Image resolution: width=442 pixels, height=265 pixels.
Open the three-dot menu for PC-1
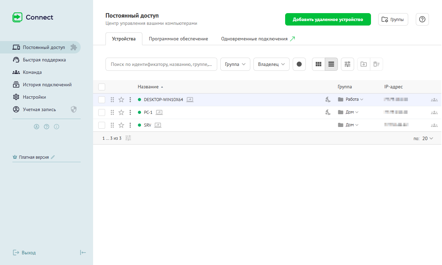[130, 112]
